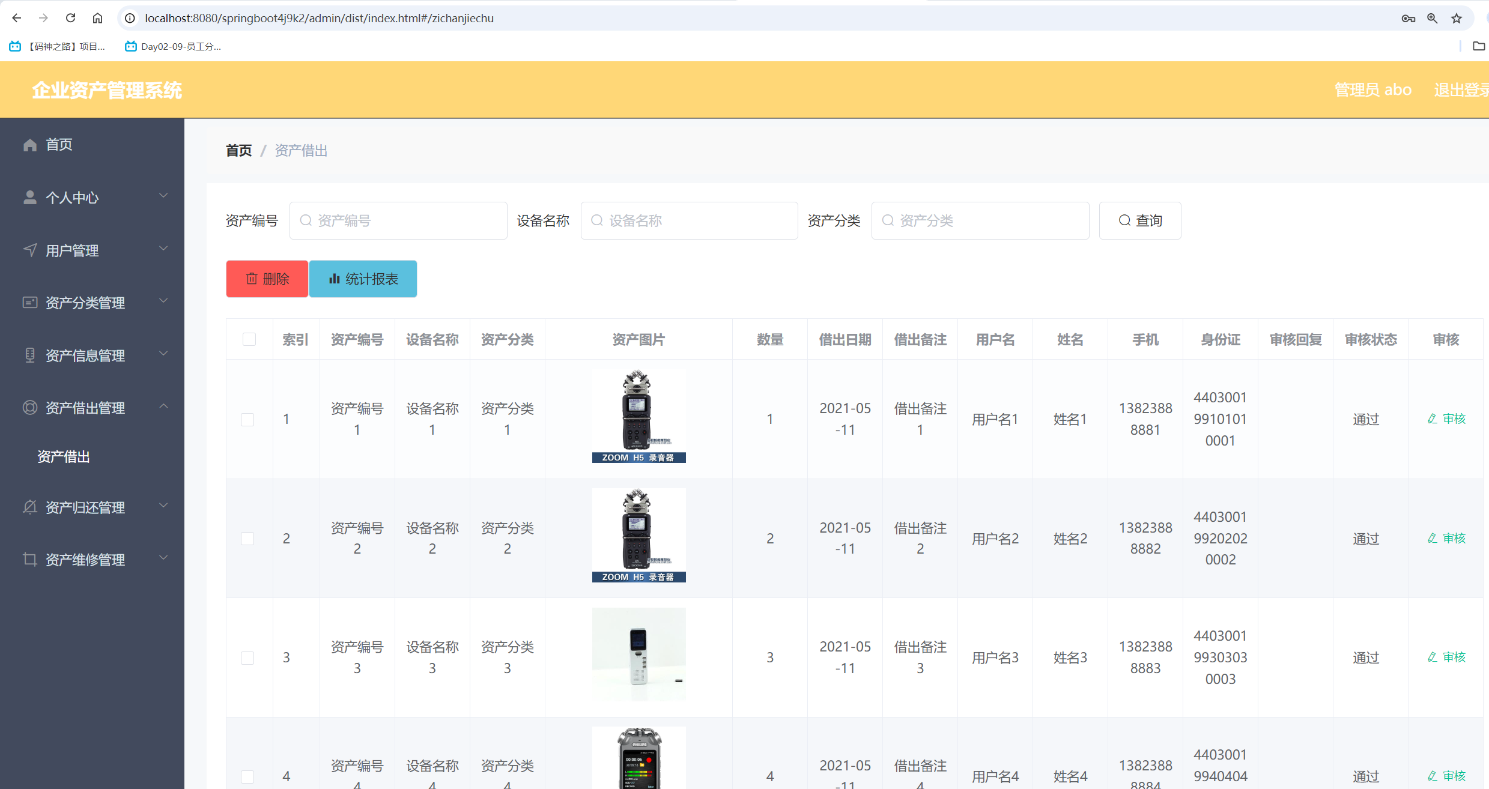This screenshot has height=789, width=1489.
Task: Click the search icon inside 查询 button
Action: (x=1124, y=220)
